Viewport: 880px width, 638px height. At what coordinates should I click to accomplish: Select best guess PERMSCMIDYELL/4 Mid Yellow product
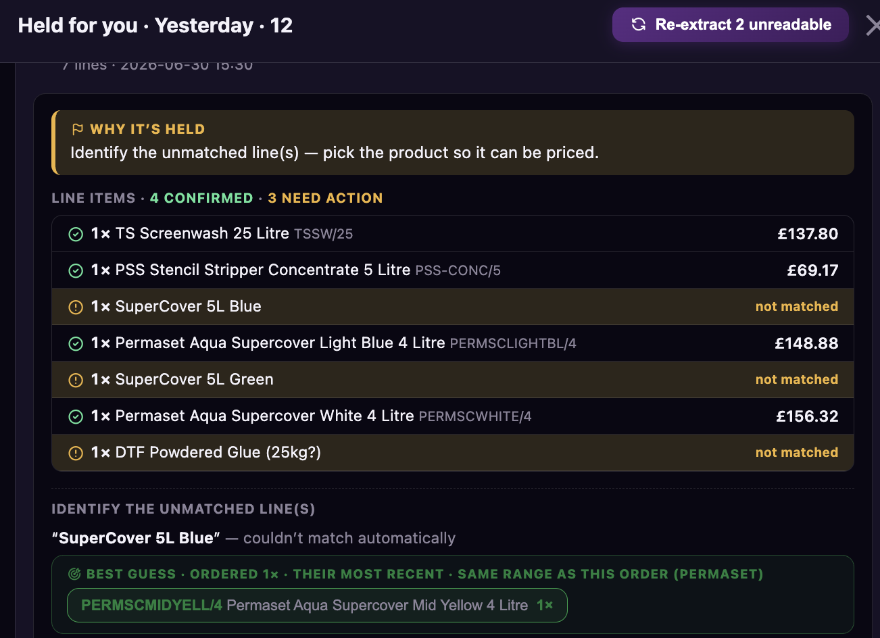point(317,605)
